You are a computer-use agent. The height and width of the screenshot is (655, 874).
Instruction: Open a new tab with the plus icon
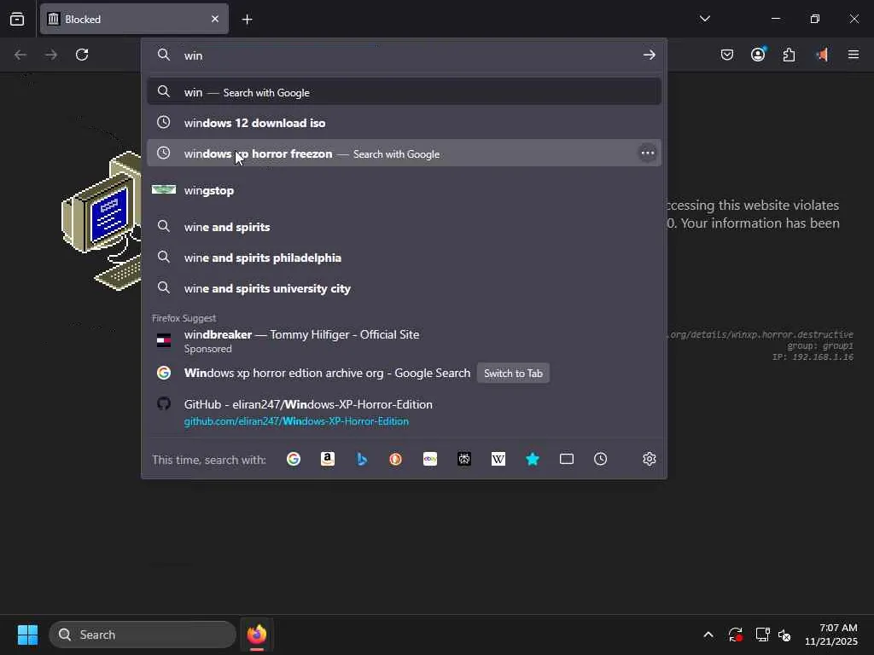pos(247,20)
